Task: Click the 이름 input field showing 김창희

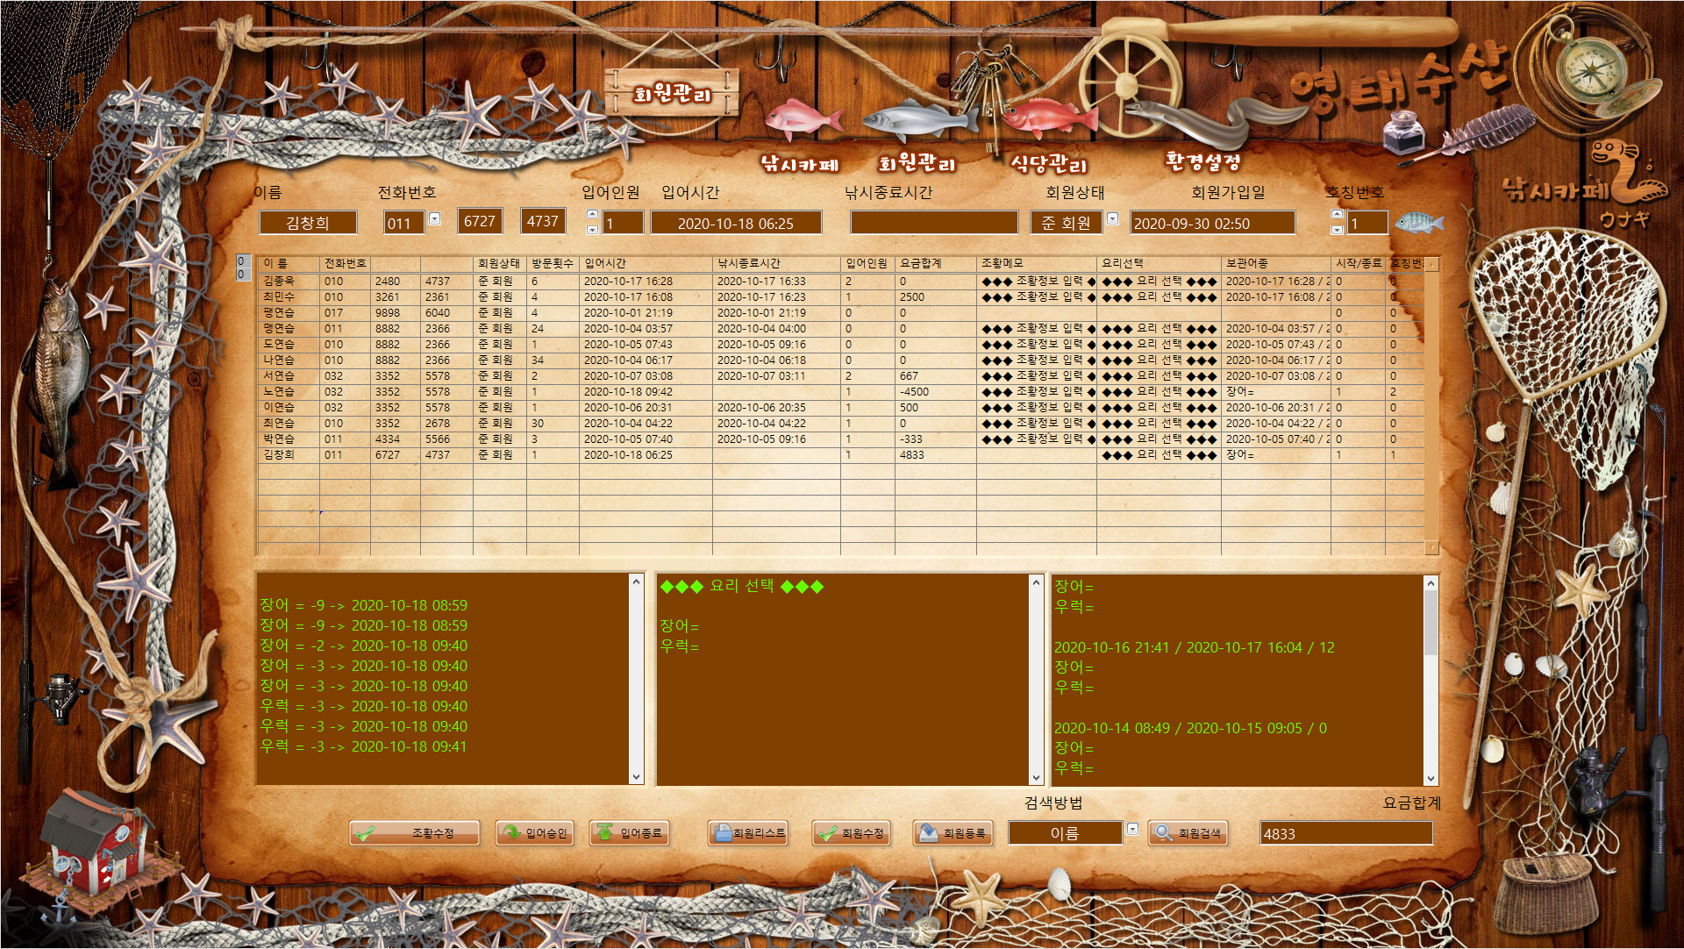Action: click(308, 223)
